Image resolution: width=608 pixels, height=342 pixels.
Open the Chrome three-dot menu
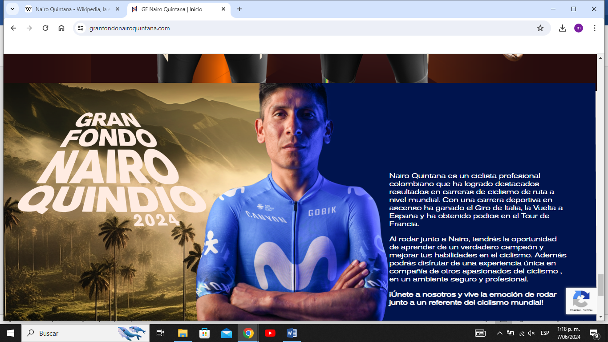(x=595, y=28)
